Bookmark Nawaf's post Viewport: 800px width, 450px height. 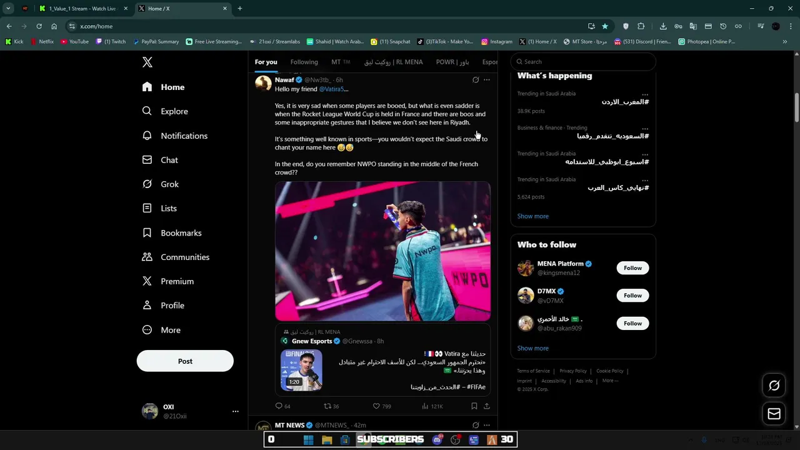coord(474,406)
